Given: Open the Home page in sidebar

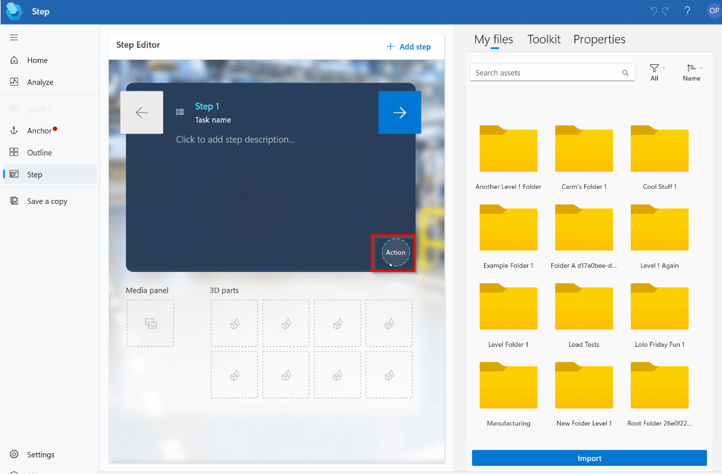Looking at the screenshot, I should [x=37, y=60].
